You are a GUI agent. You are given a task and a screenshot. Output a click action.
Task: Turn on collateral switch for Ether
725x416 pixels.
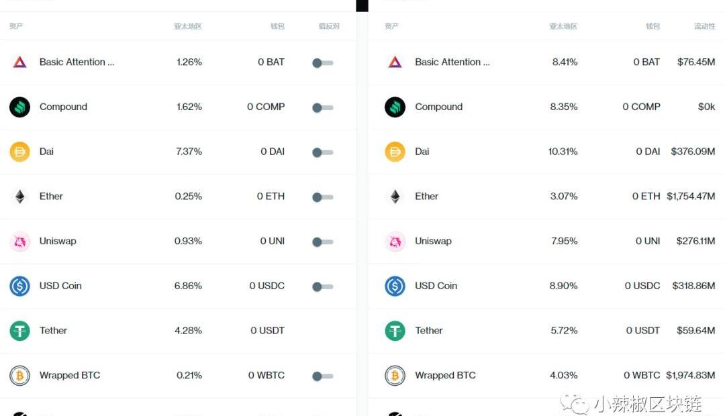(323, 197)
